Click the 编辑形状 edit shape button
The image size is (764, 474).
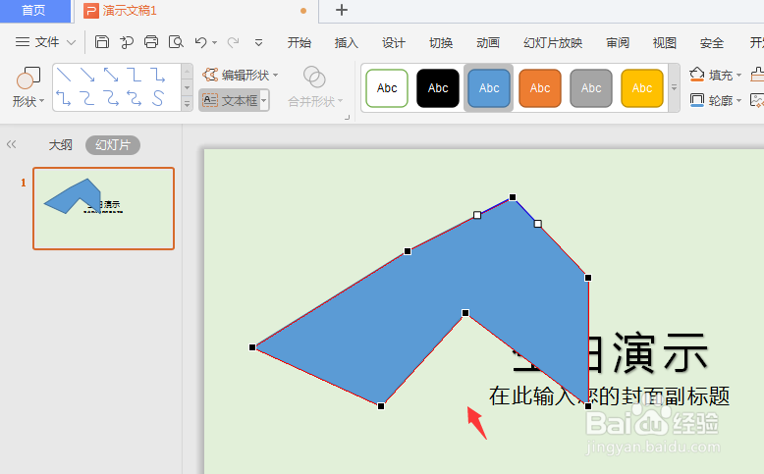tap(241, 75)
